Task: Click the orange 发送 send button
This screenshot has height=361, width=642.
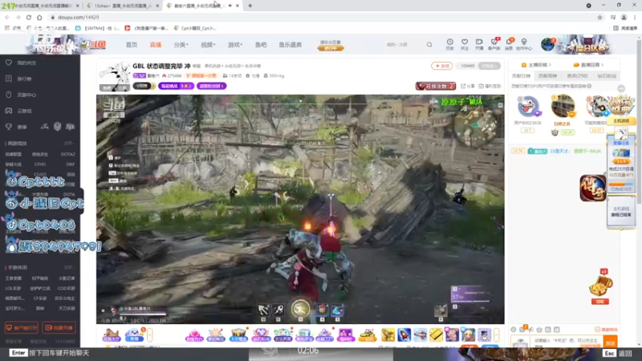Action: tap(611, 343)
